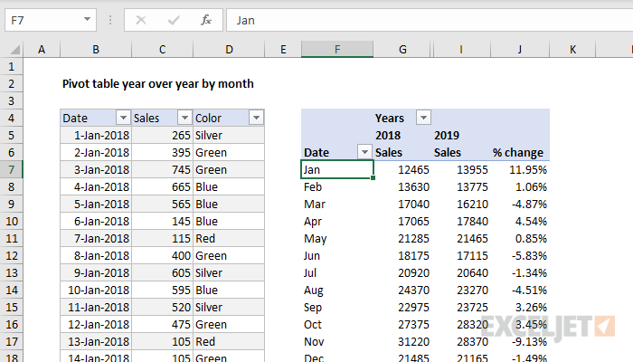Click into the formula bar showing Jan
This screenshot has height=362, width=633.
430,20
